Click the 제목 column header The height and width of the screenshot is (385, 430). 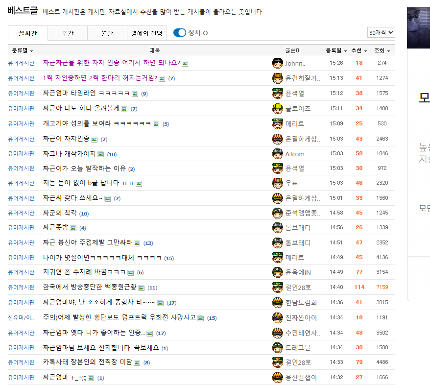click(x=154, y=50)
